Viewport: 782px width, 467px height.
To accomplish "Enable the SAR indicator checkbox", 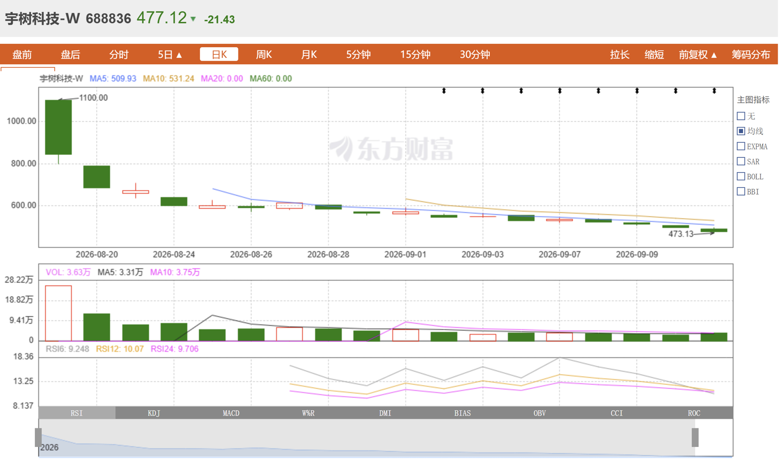I will tap(741, 161).
